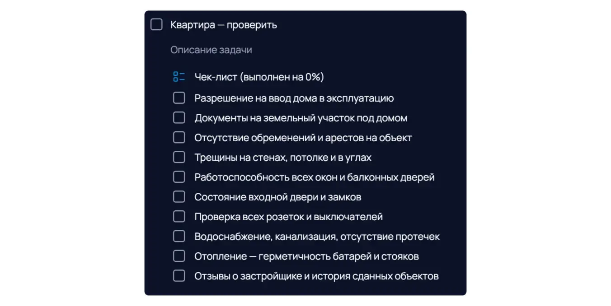The image size is (611, 306).
Task: Select the Состояние входной двери item text
Action: point(277,197)
